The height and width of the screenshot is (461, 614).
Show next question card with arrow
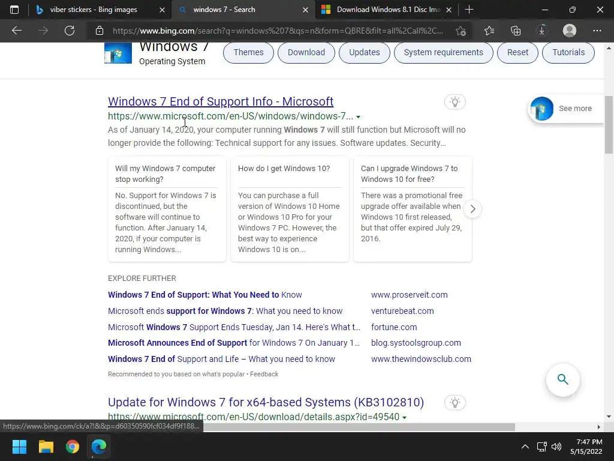tap(472, 209)
